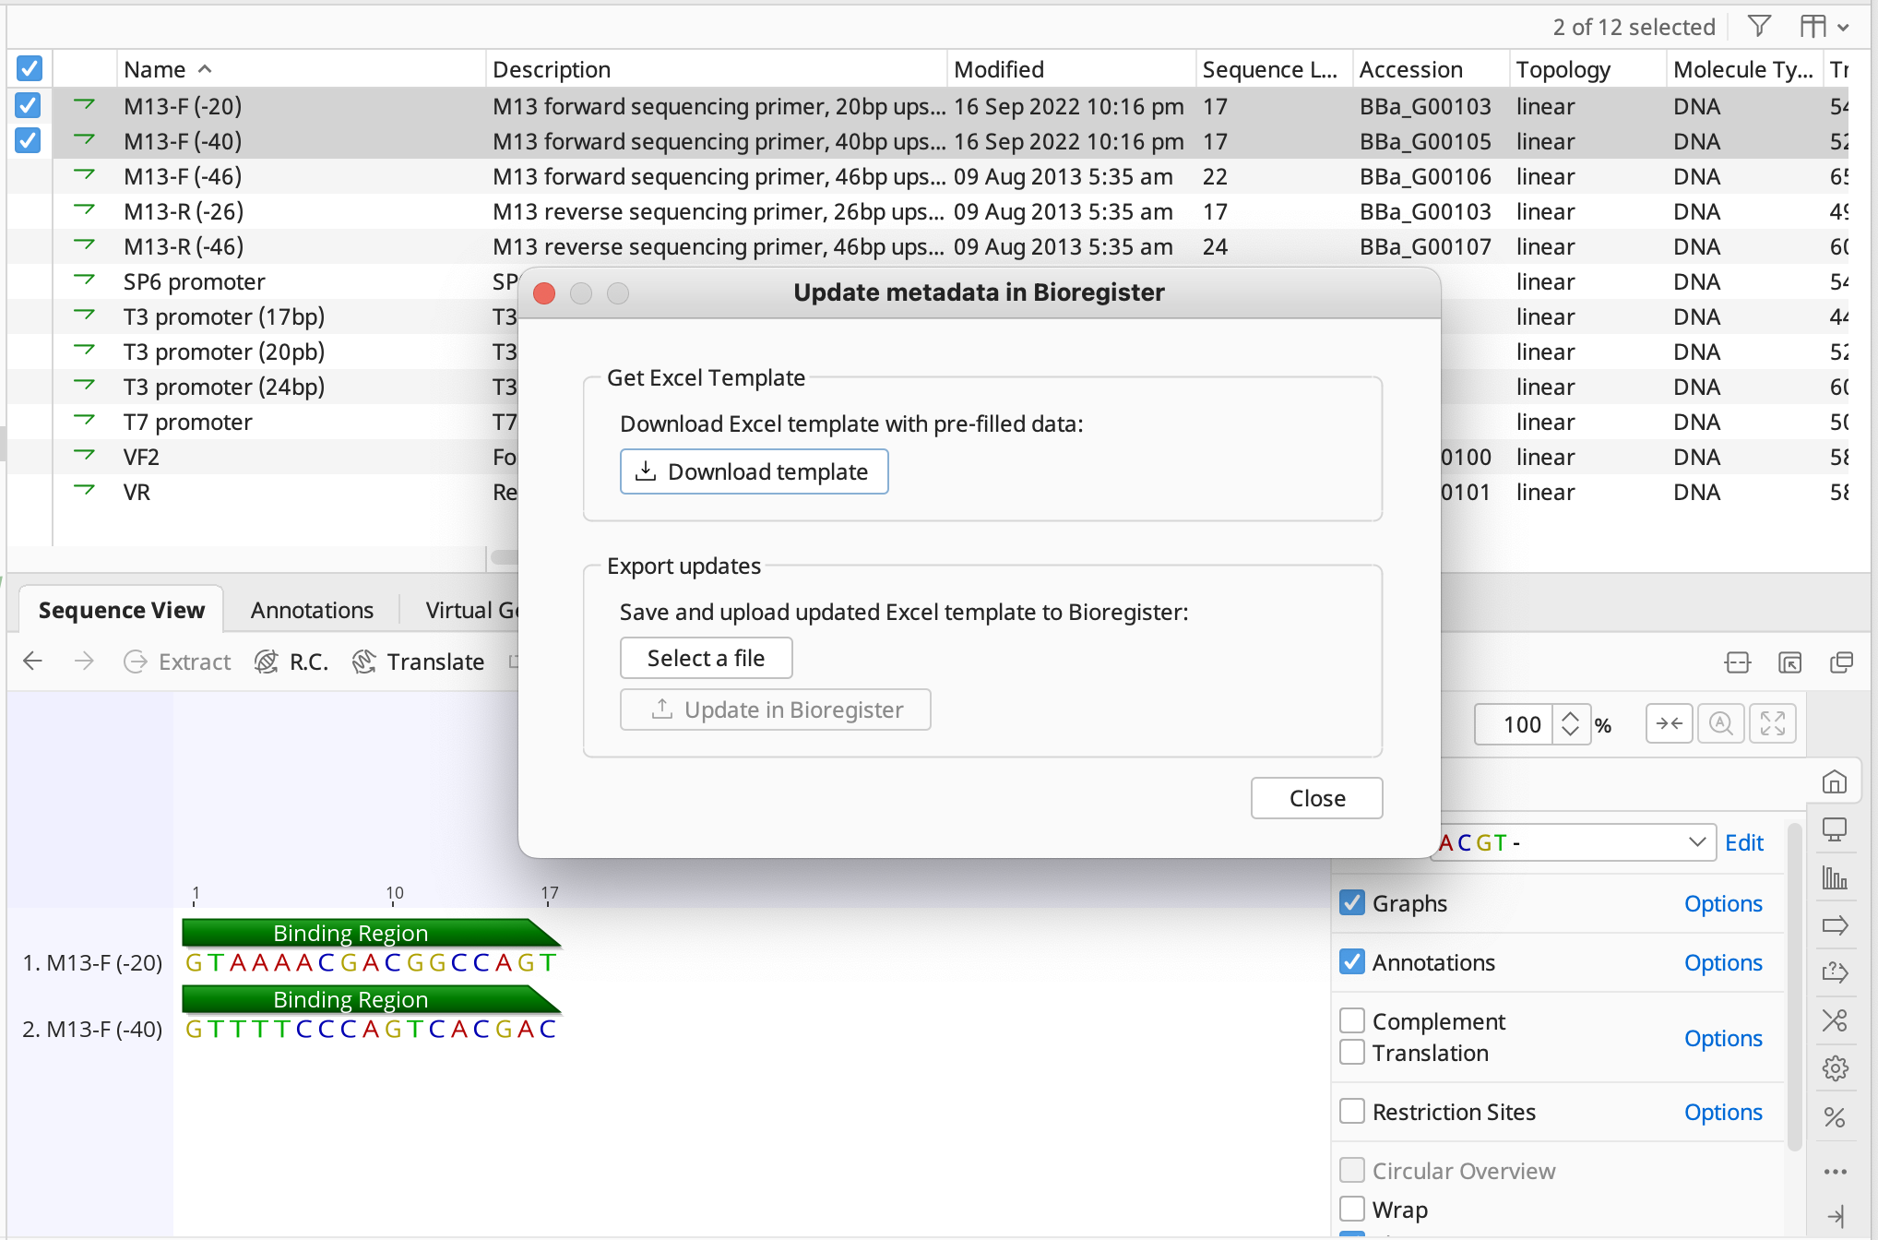Download the pre-filled Excel template

(754, 471)
